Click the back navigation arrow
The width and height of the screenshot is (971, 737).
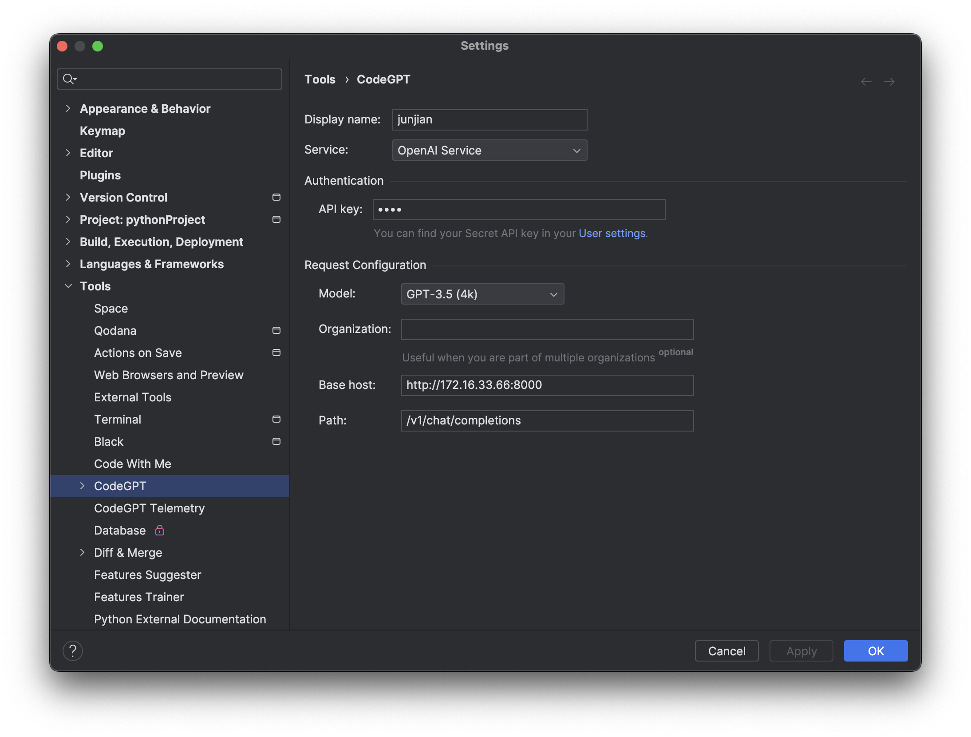pyautogui.click(x=866, y=82)
